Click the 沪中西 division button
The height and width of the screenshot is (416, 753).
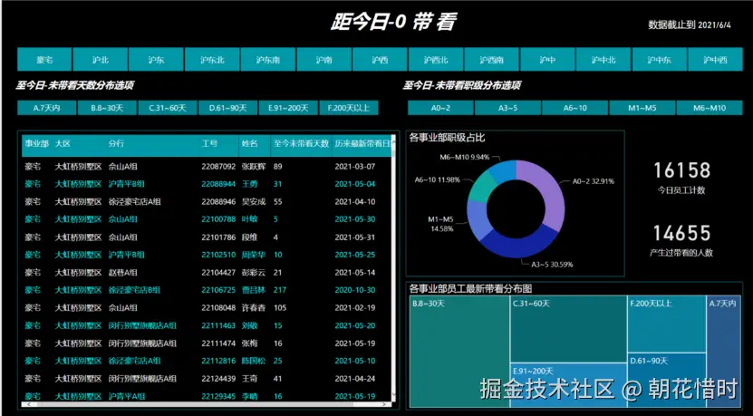coord(715,60)
